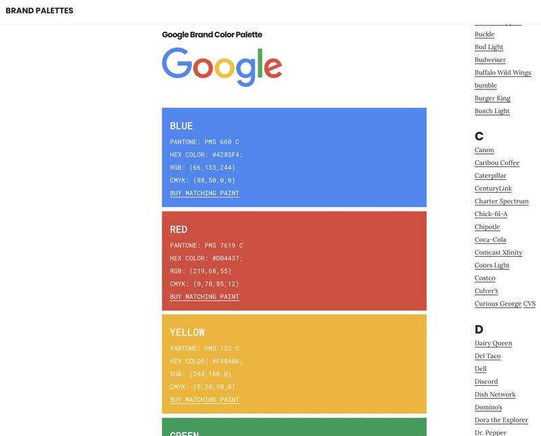Open the Culver's brand link
541x436 pixels.
[x=486, y=291]
